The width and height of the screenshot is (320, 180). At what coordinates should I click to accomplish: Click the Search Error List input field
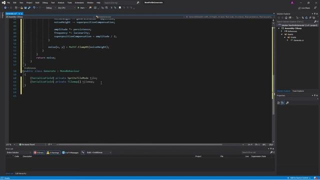[255, 152]
